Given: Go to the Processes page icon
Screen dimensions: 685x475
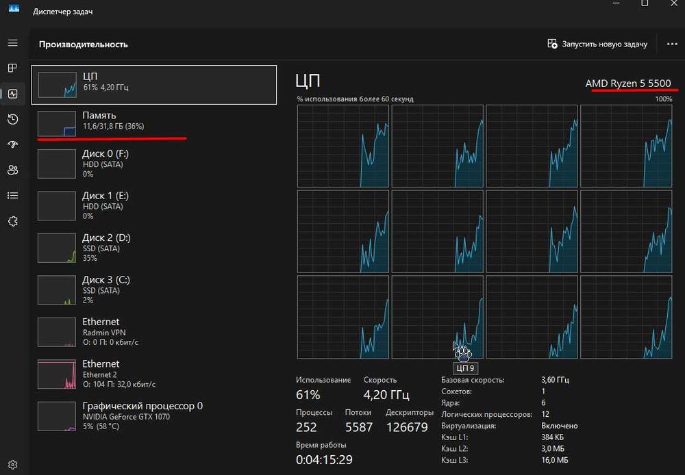Looking at the screenshot, I should [x=12, y=68].
